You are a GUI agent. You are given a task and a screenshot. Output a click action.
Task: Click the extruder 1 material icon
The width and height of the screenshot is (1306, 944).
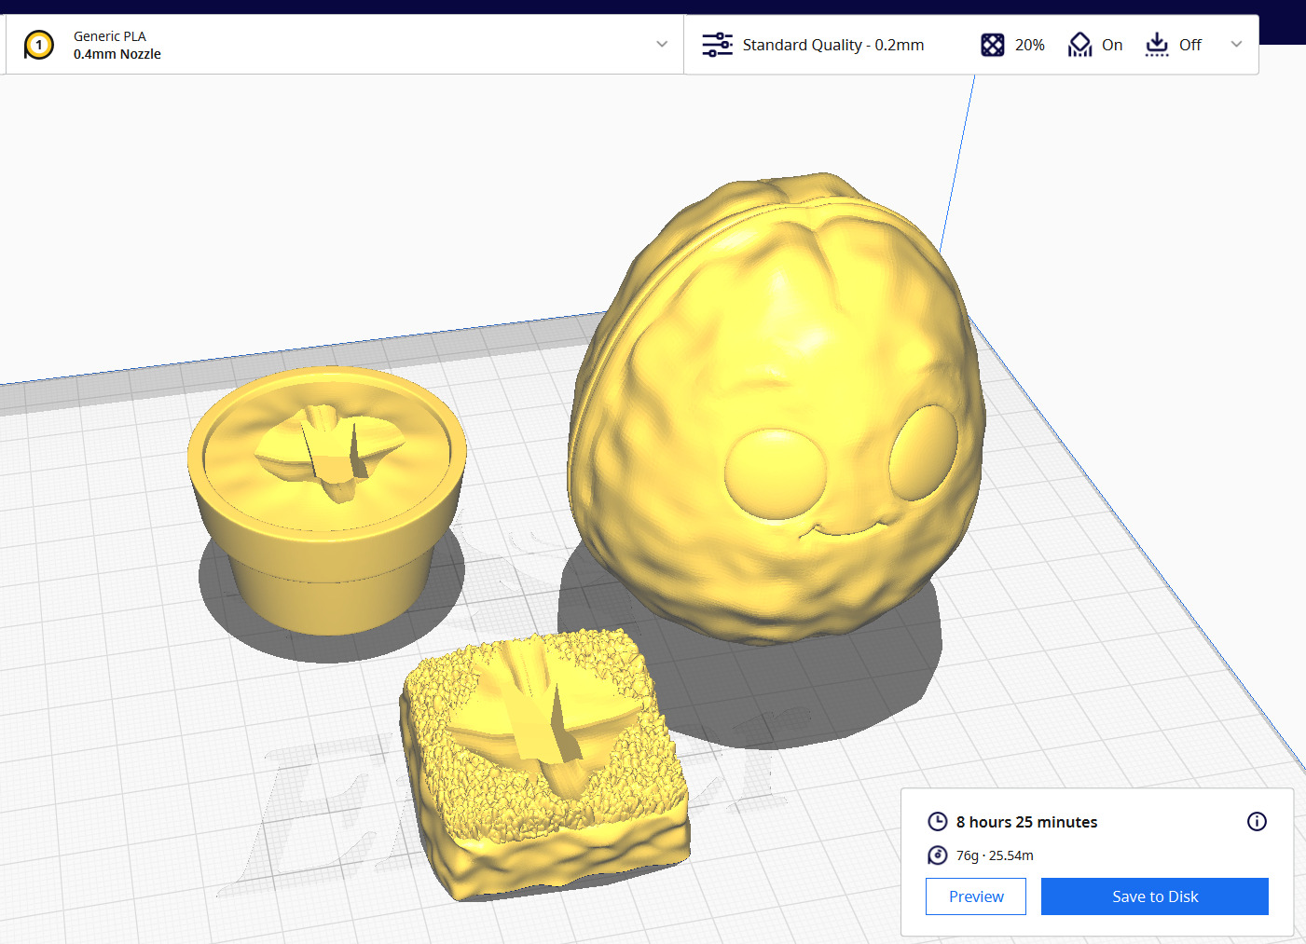click(x=38, y=45)
